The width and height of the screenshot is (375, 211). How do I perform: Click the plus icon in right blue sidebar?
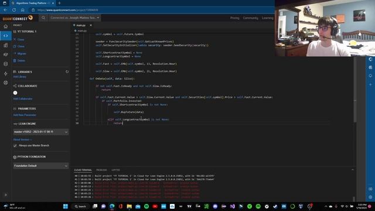(370, 84)
